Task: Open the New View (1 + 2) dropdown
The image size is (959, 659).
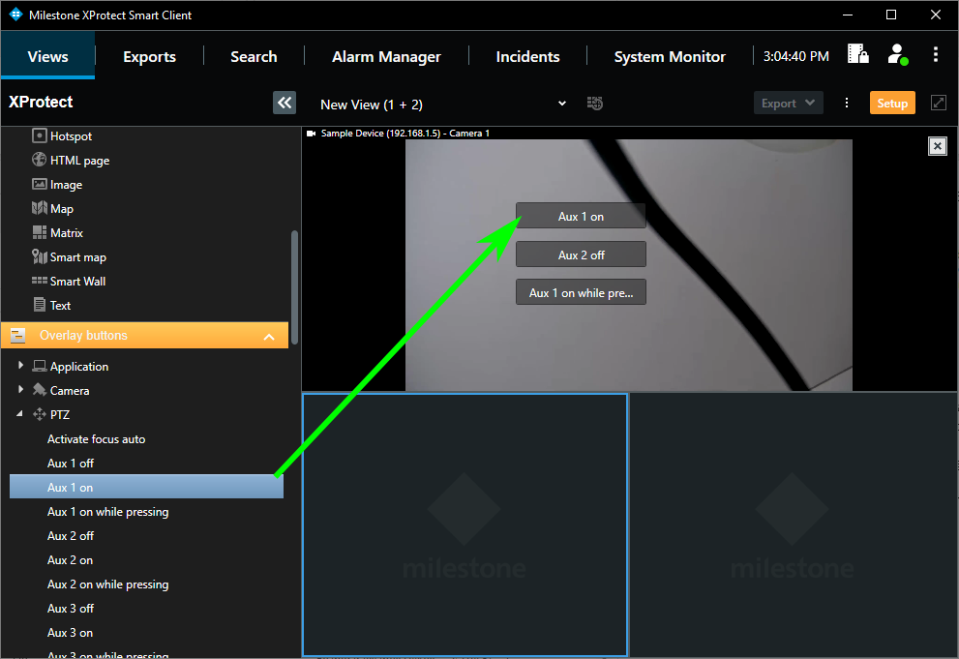Action: [x=560, y=103]
